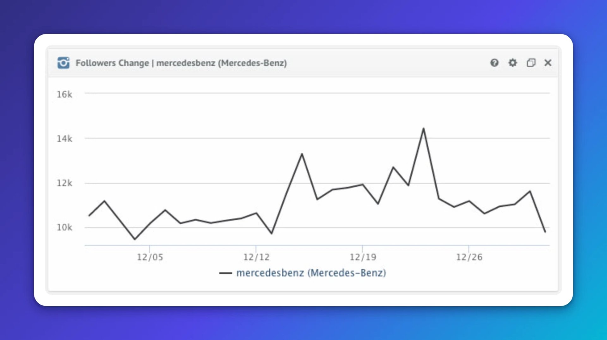Click the 12/19 date axis label

click(363, 257)
